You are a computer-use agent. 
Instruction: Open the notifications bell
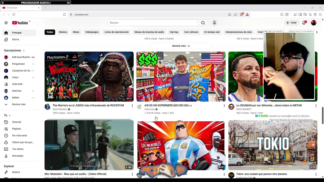[x=304, y=23]
